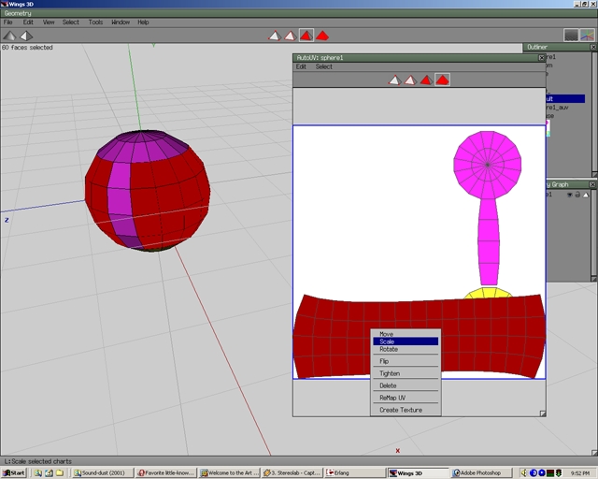Select face selection mode in Geometry toolbar
This screenshot has width=598, height=479.
(306, 36)
